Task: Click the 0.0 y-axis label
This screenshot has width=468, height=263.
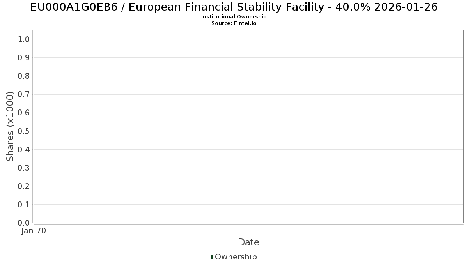Action: [23, 223]
